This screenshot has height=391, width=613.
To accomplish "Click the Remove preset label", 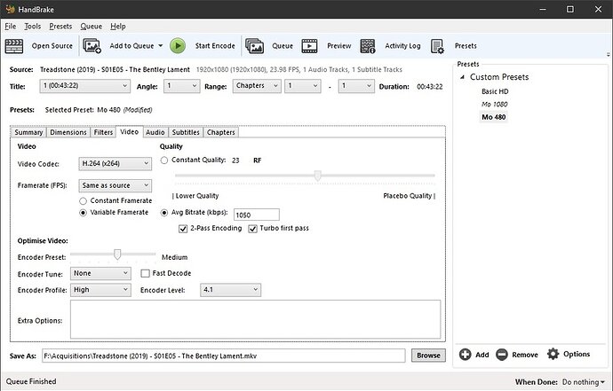I will click(x=525, y=355).
